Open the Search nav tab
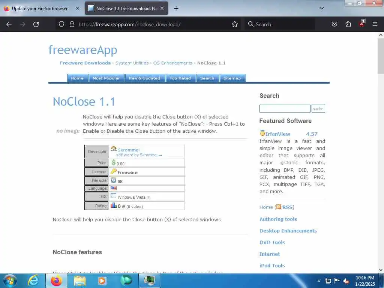 207,78
